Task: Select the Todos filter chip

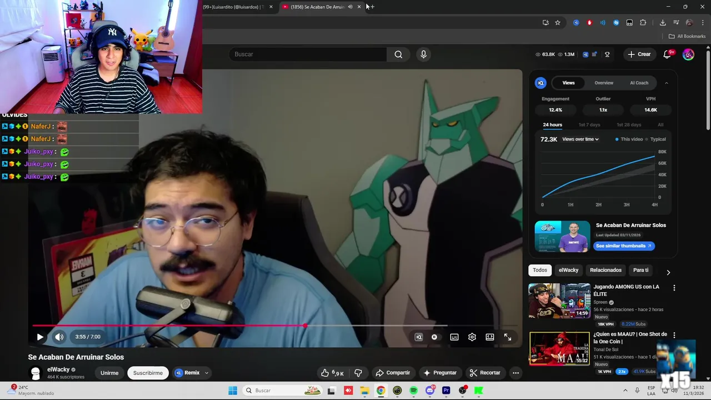Action: (x=540, y=270)
